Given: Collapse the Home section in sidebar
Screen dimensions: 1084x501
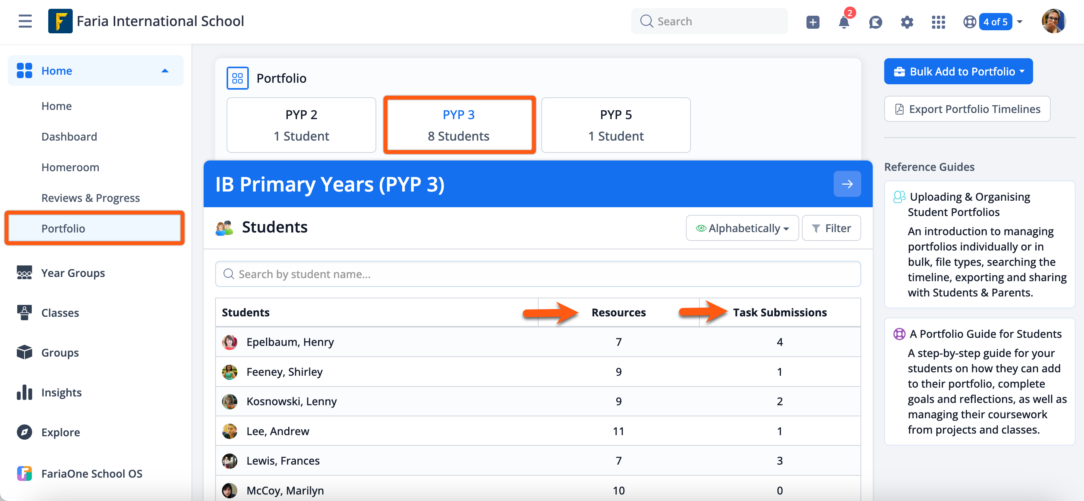Looking at the screenshot, I should point(165,70).
